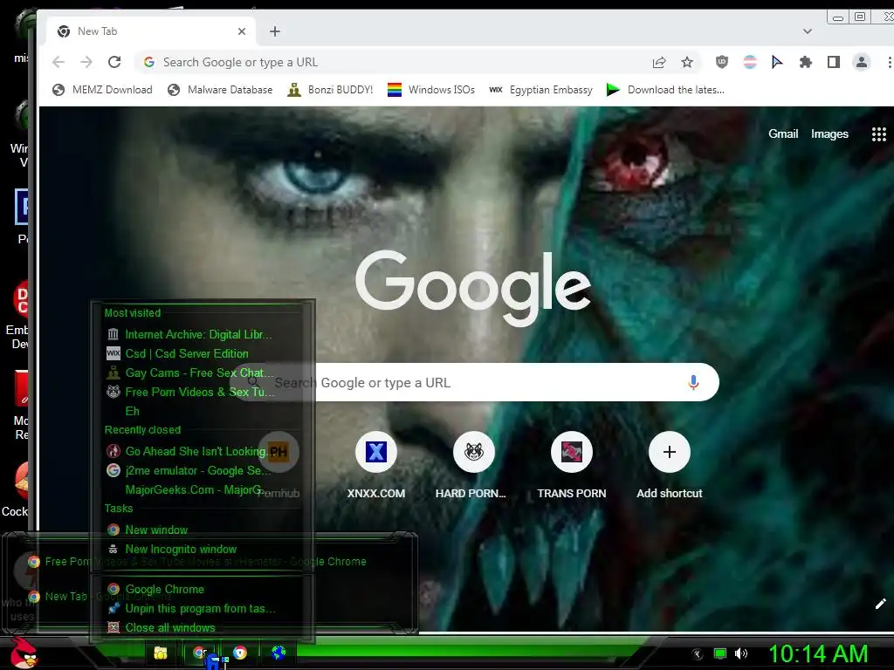Open the MEMZ Download bookmark
894x670 pixels.
tap(103, 90)
